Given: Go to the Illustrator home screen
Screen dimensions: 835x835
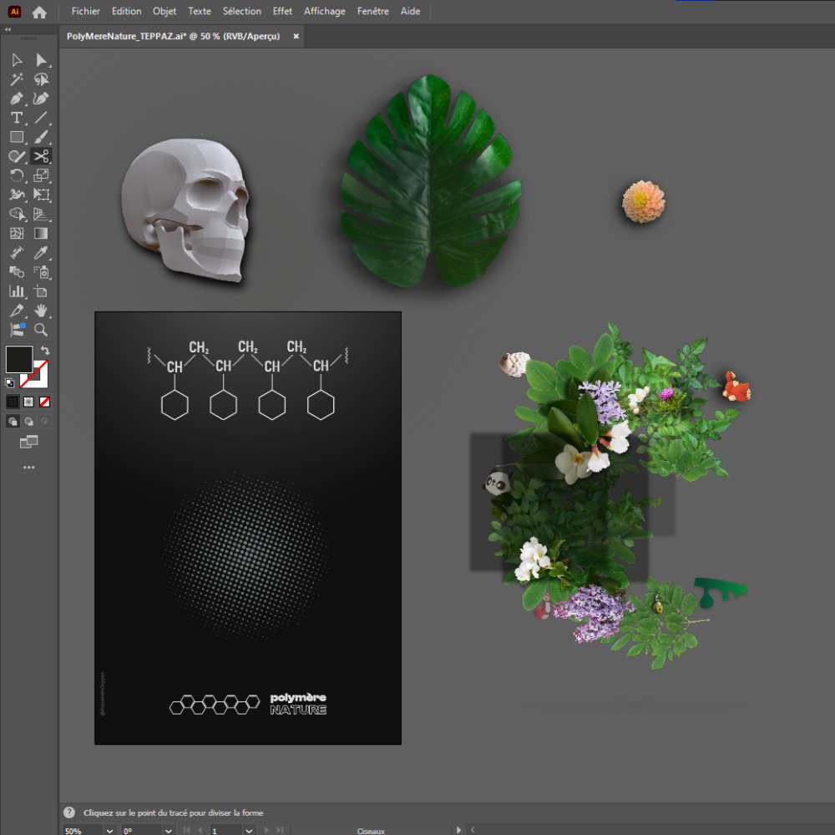Looking at the screenshot, I should (39, 12).
